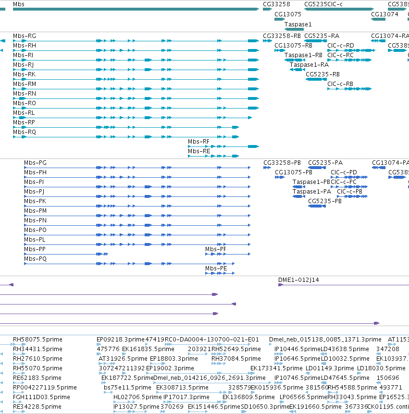Click the RH34431.5prime EST
This screenshot has height=414, width=409.
tap(37, 349)
